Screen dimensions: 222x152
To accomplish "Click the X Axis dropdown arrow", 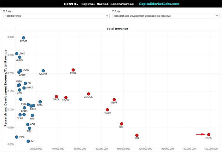I will tap(107, 16).
